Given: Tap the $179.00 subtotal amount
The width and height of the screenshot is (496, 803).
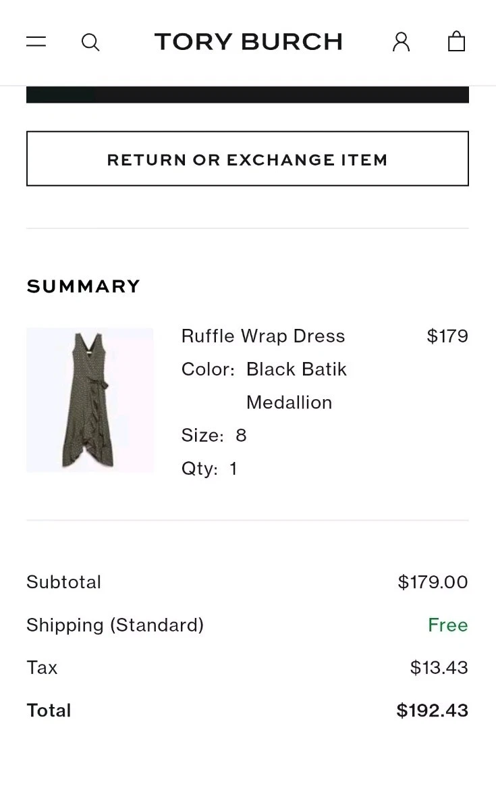Looking at the screenshot, I should click(x=433, y=582).
